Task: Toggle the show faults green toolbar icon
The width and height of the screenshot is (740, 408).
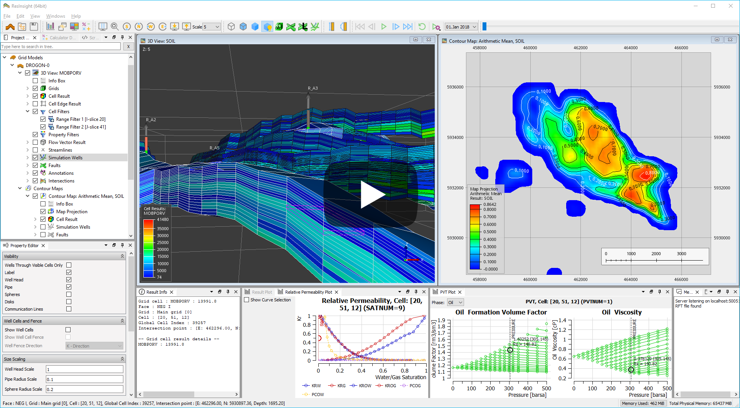Action: pos(291,27)
